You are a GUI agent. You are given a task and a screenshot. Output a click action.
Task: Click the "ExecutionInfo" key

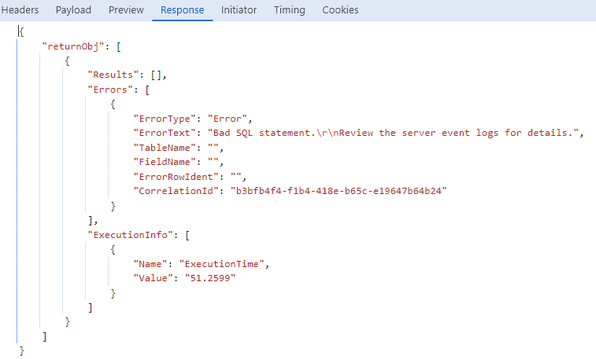(130, 235)
